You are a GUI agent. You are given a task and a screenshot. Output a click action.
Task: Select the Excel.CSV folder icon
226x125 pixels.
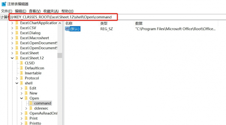pyautogui.click(x=17, y=28)
